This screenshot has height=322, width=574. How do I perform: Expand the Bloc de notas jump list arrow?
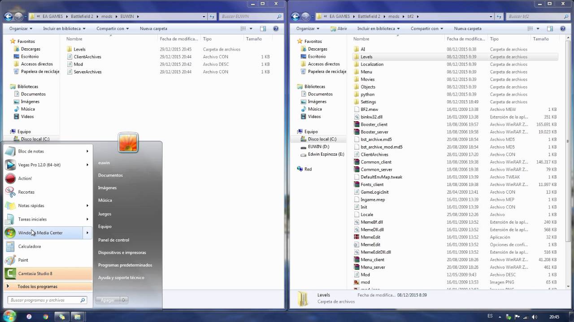point(87,151)
